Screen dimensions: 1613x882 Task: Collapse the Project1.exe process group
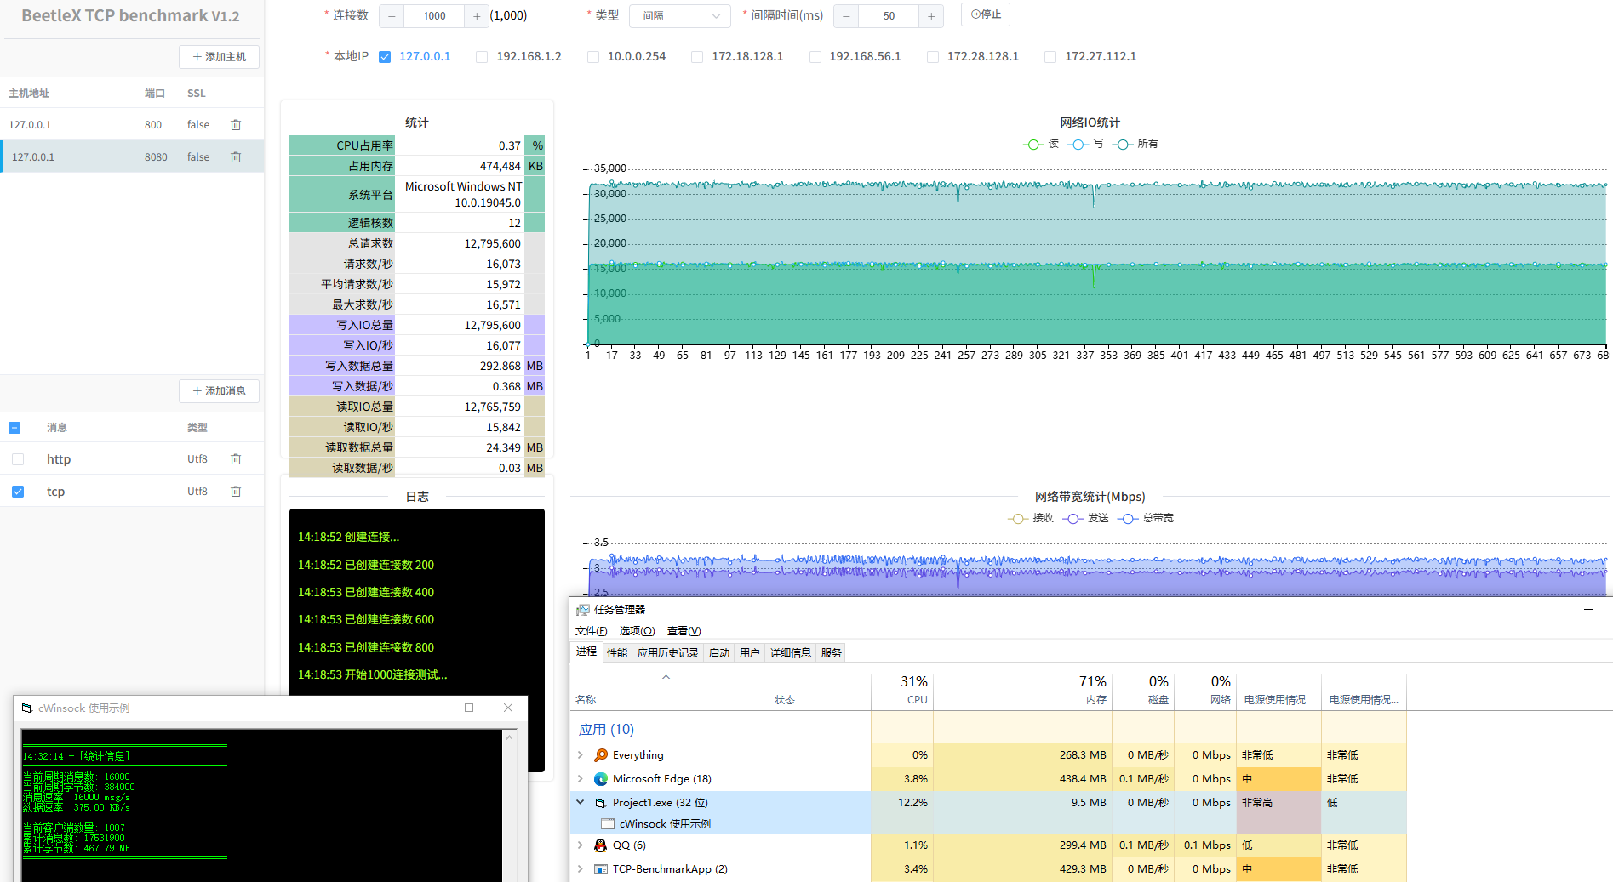(x=581, y=802)
